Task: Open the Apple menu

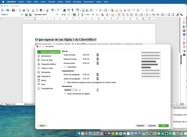Action: [x=3, y=2]
